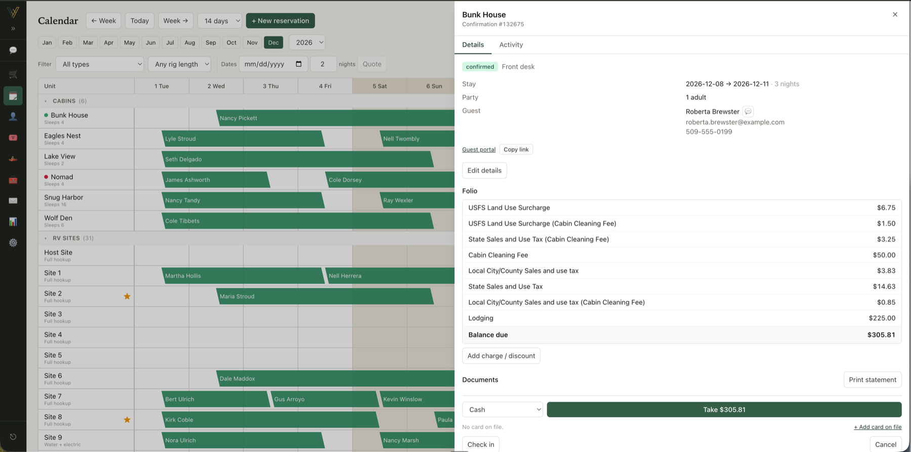Go to the previous week
Image resolution: width=911 pixels, height=452 pixels.
103,21
